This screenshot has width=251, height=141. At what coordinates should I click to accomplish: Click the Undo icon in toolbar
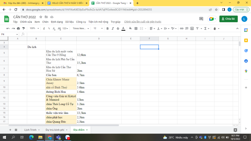coord(8,28)
